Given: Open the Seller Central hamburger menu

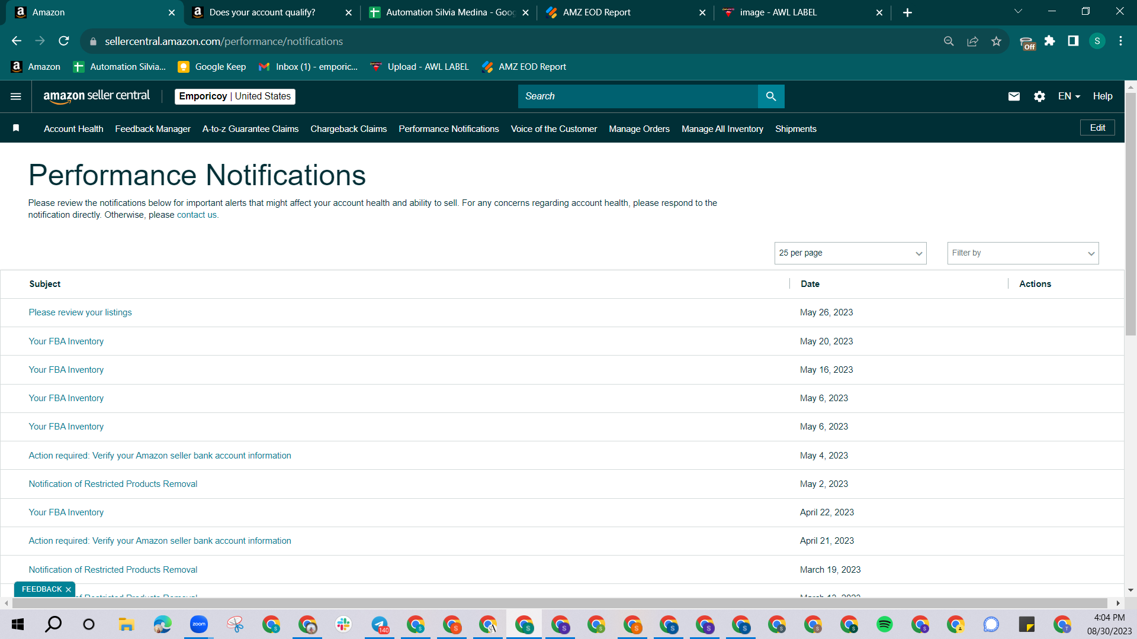Looking at the screenshot, I should 16,96.
